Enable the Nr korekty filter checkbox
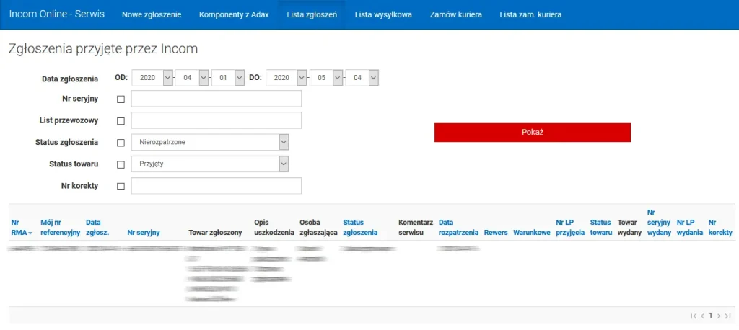 [x=121, y=187]
